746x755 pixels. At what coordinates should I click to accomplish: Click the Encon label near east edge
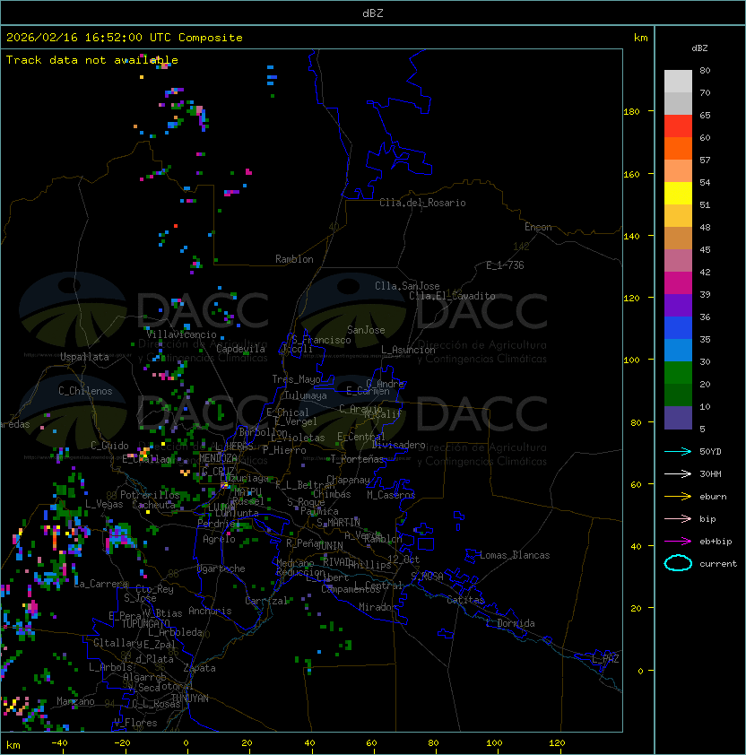click(x=538, y=227)
